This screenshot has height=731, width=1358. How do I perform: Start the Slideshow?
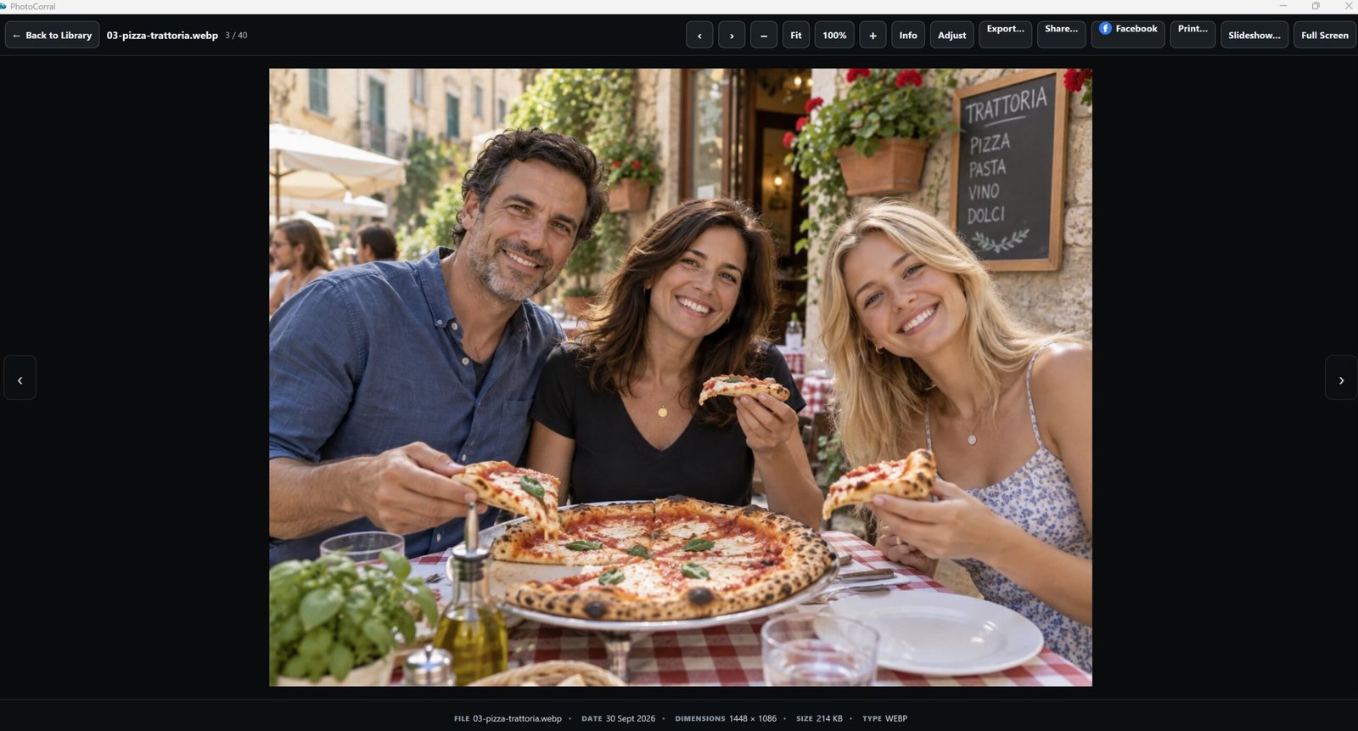click(x=1254, y=35)
